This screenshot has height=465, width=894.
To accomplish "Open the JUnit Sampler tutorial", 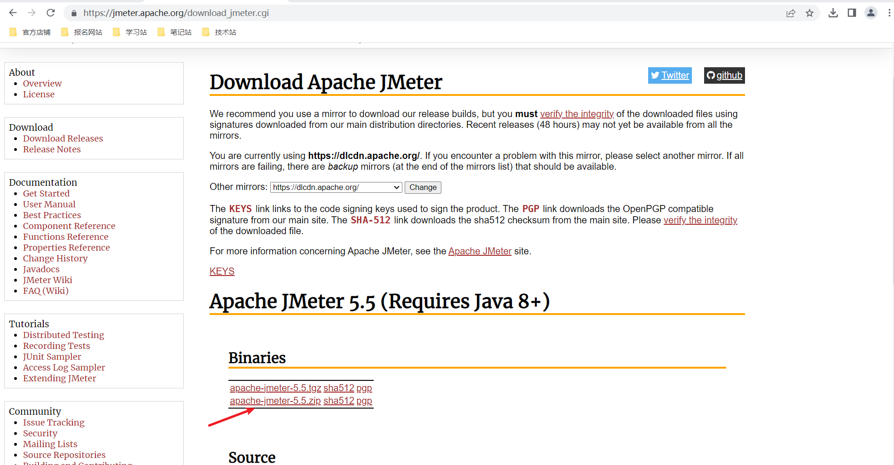I will coord(52,356).
